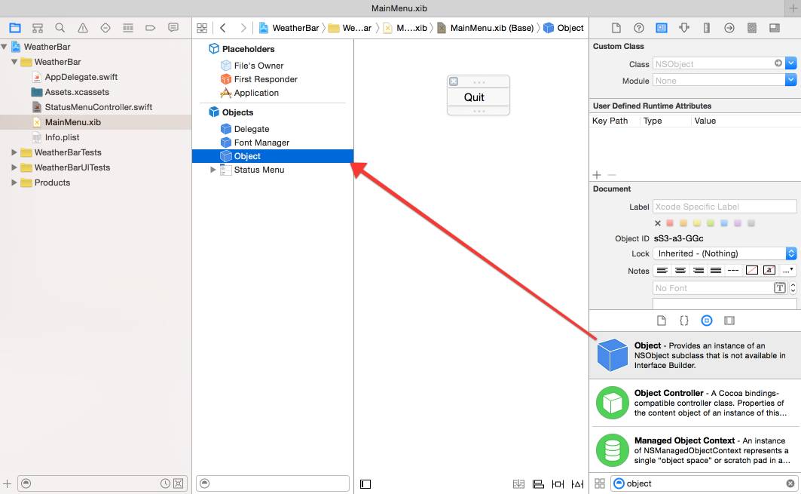Add a user defined runtime attribute
The width and height of the screenshot is (801, 494).
(x=597, y=175)
